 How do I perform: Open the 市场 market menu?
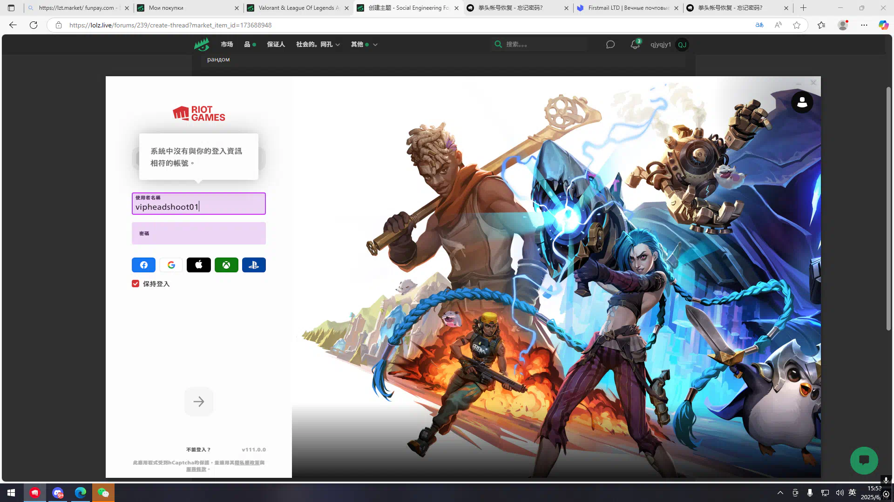[227, 45]
